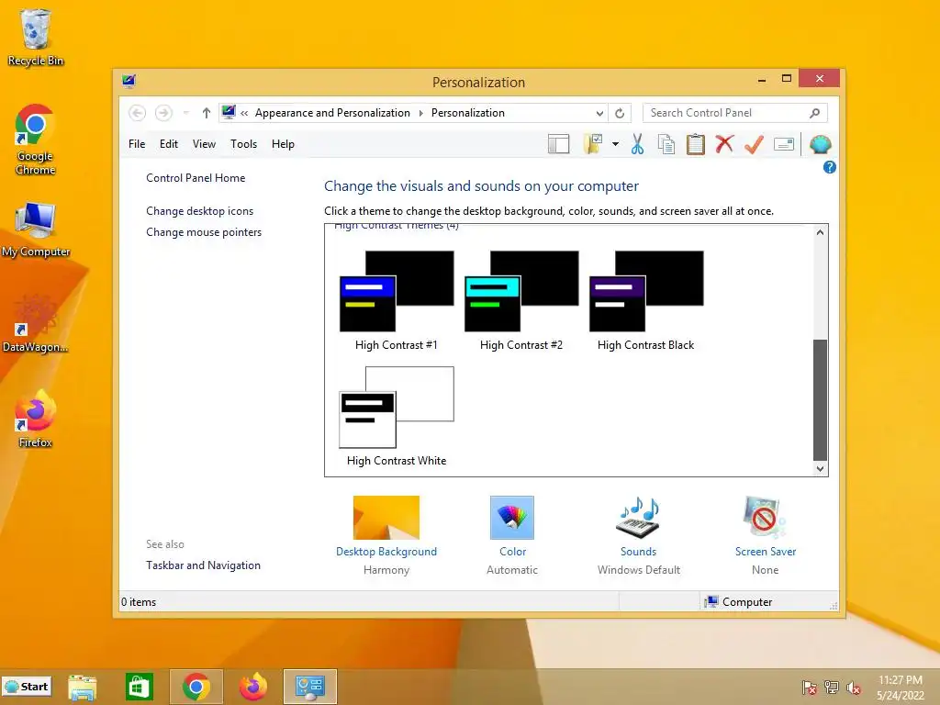The image size is (940, 705).
Task: Click the Cut scissors toolbar icon
Action: pos(637,144)
